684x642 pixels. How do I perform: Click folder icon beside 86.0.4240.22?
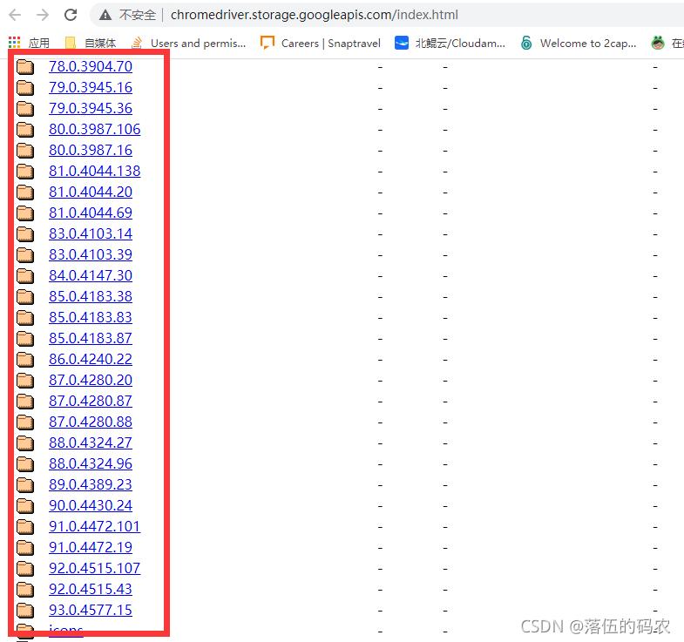pyautogui.click(x=25, y=361)
